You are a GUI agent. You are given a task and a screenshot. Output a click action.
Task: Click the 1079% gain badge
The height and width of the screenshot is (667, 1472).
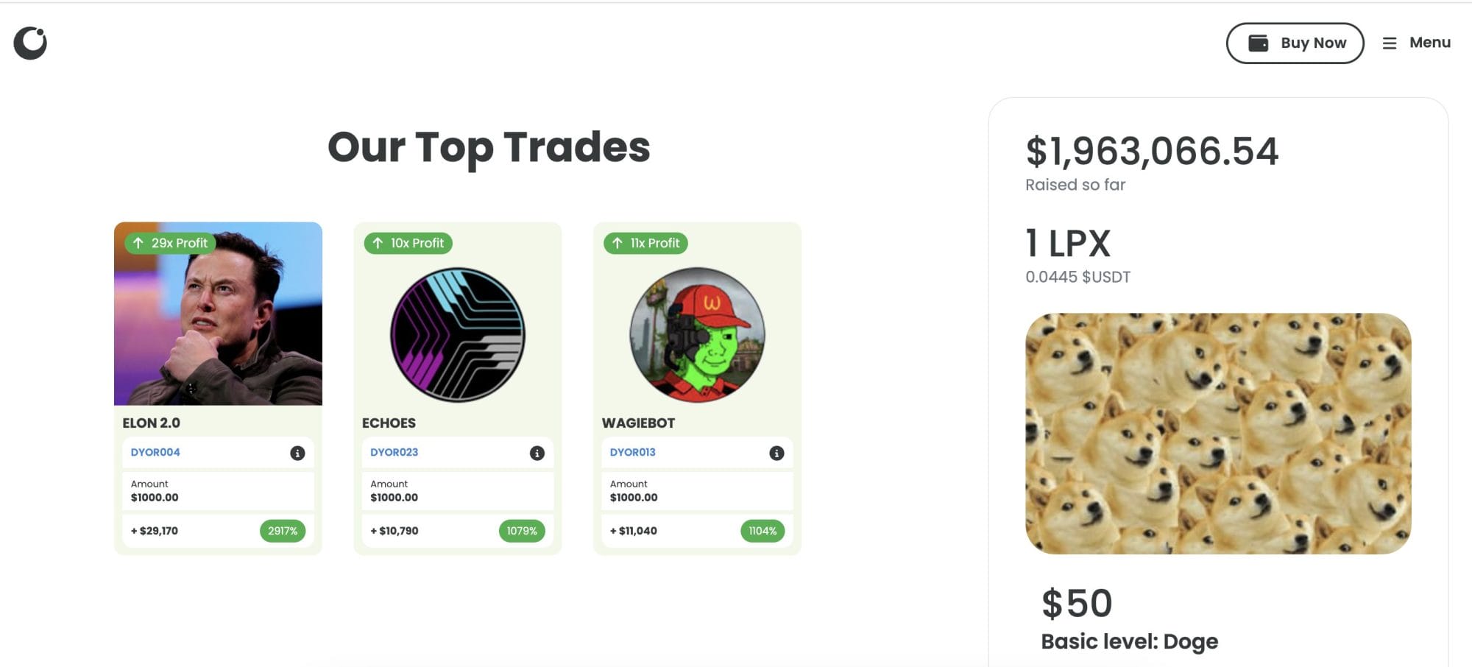(523, 530)
